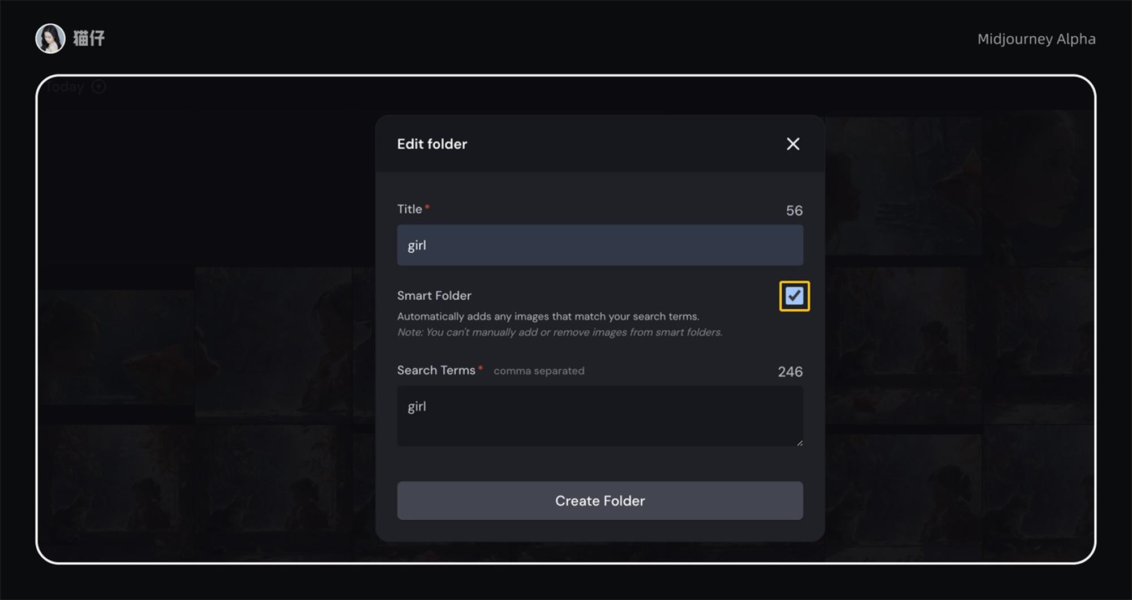1132x600 pixels.
Task: Focus the Title input containing girl
Action: coord(600,245)
